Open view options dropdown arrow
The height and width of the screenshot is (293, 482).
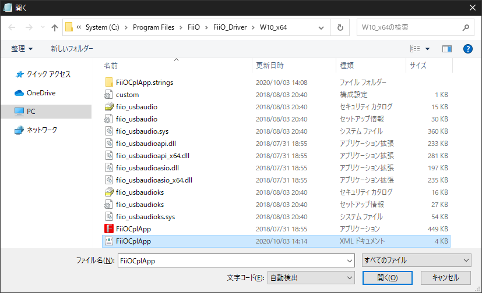click(427, 49)
